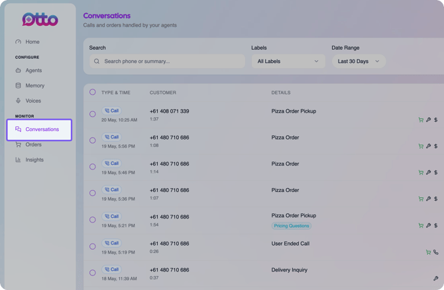Go to Home in the sidebar
444x290 pixels.
pyautogui.click(x=27, y=42)
